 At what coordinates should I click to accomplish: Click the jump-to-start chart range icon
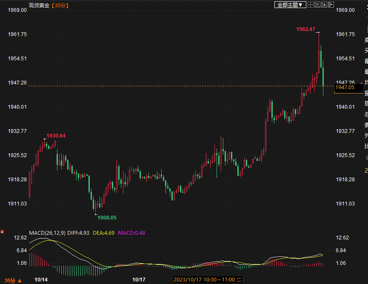coord(317,5)
